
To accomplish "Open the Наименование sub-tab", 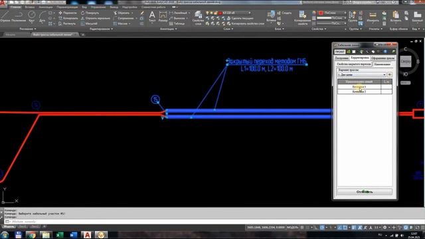I will (382, 64).
